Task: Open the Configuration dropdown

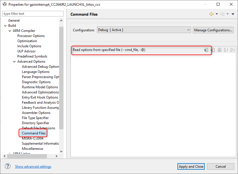Action: [x=188, y=30]
